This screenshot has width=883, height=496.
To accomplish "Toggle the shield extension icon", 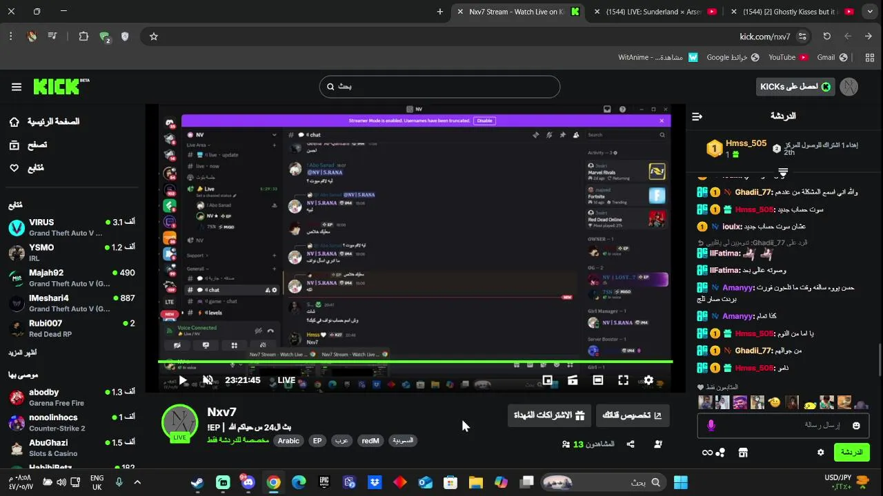I will point(125,37).
